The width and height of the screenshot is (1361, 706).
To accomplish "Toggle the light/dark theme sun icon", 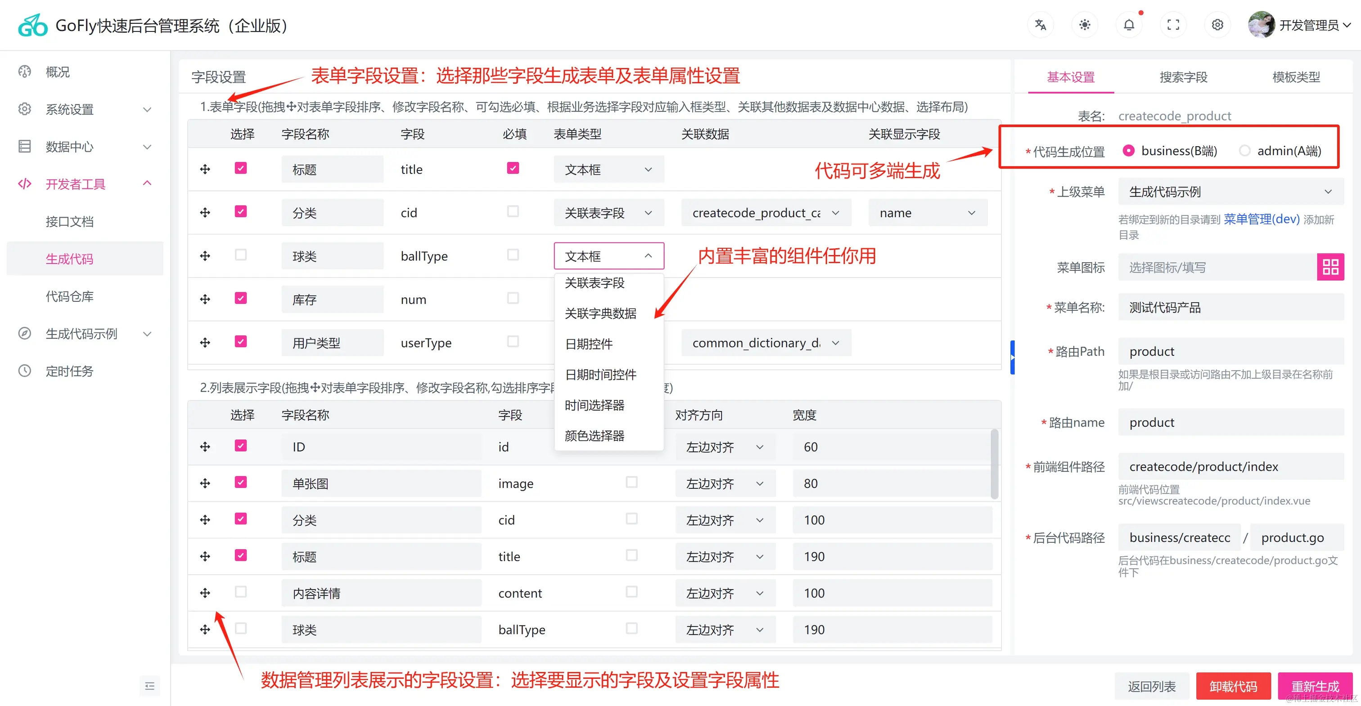I will pos(1085,25).
